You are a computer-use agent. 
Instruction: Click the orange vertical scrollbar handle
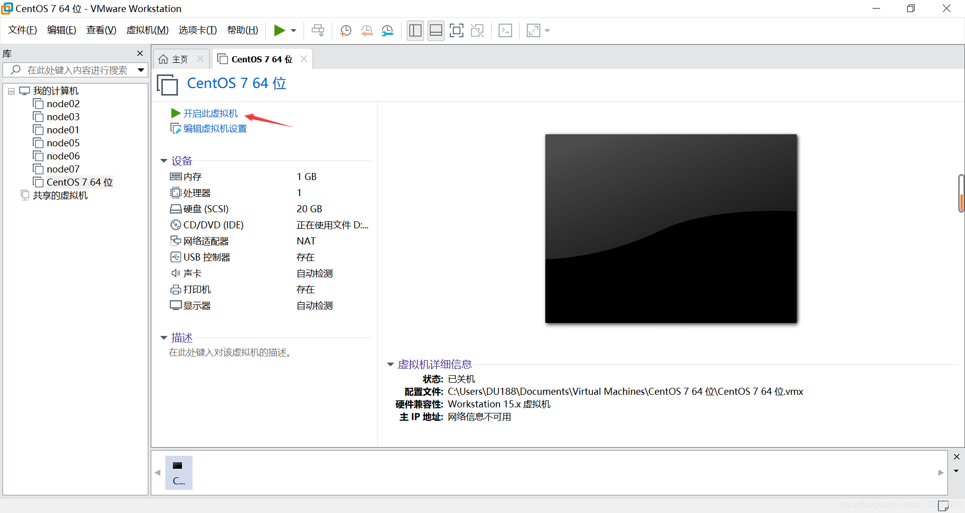[961, 194]
